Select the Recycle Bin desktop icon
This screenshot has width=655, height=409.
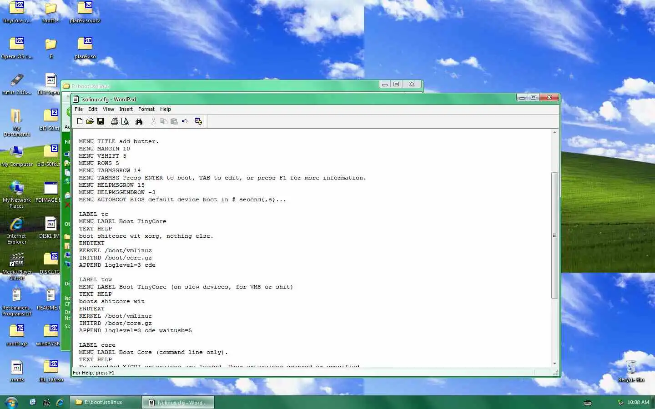(x=631, y=371)
